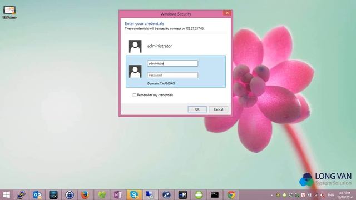This screenshot has width=356, height=200.
Task: Open the network computers icon beside Start
Action: 21,195
